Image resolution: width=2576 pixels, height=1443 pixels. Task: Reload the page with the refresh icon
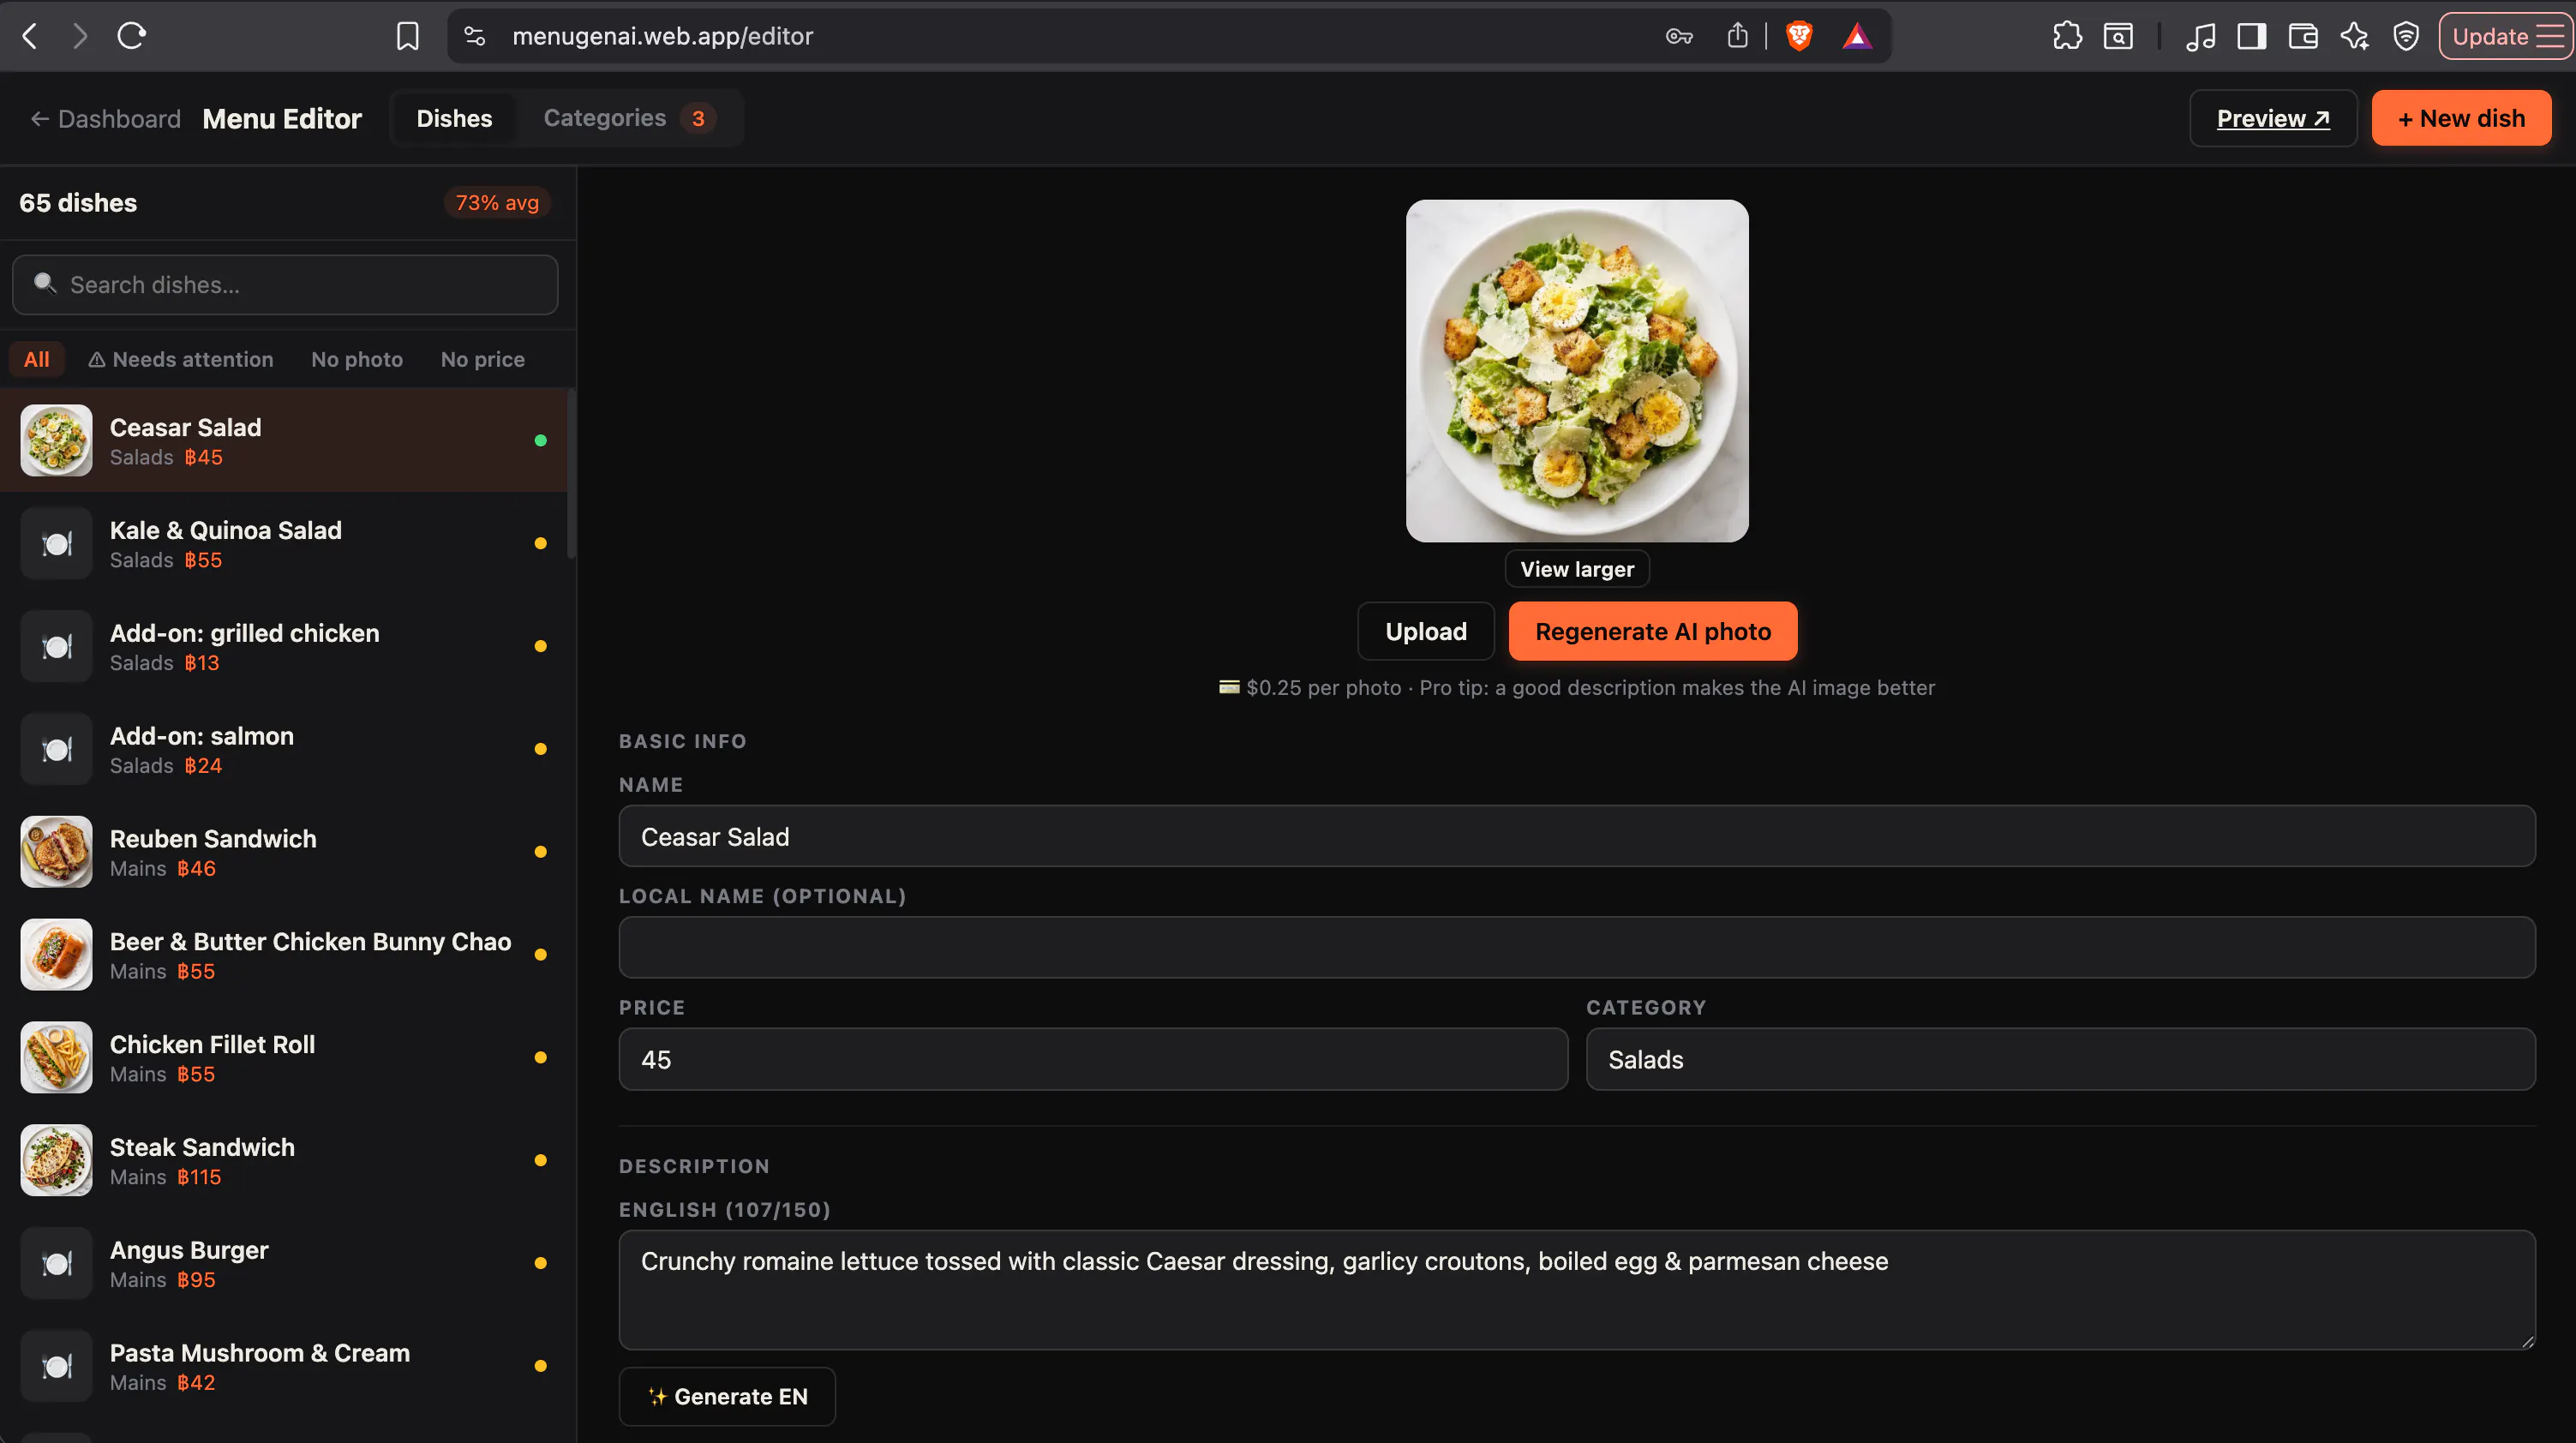(132, 36)
